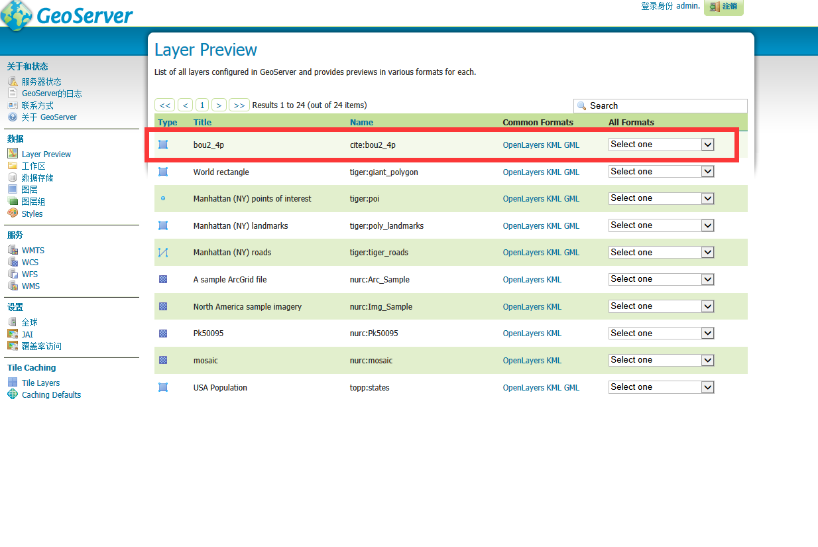818x547 pixels.
Task: Click the Caching Defaults globe icon
Action: pos(13,395)
